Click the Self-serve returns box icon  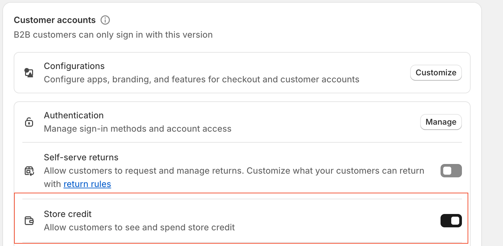29,171
